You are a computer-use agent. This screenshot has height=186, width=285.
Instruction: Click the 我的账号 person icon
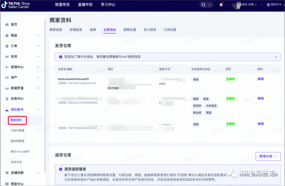point(7,110)
